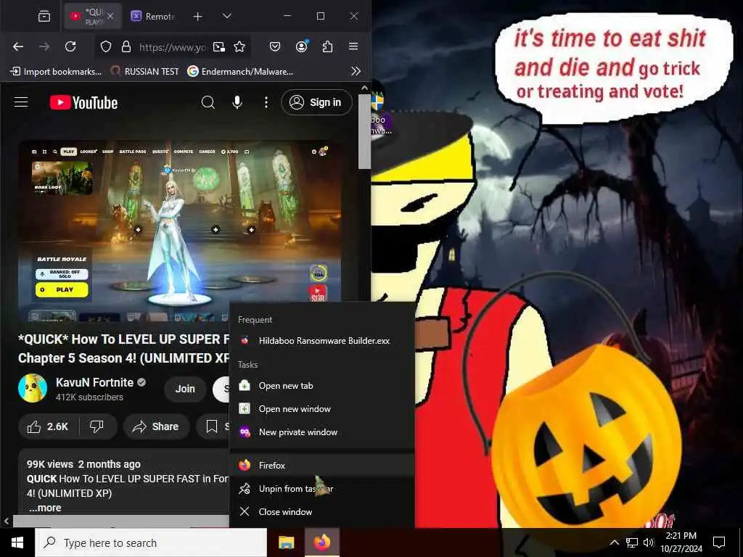Save video with bookmark icon
The width and height of the screenshot is (743, 557).
(x=212, y=426)
